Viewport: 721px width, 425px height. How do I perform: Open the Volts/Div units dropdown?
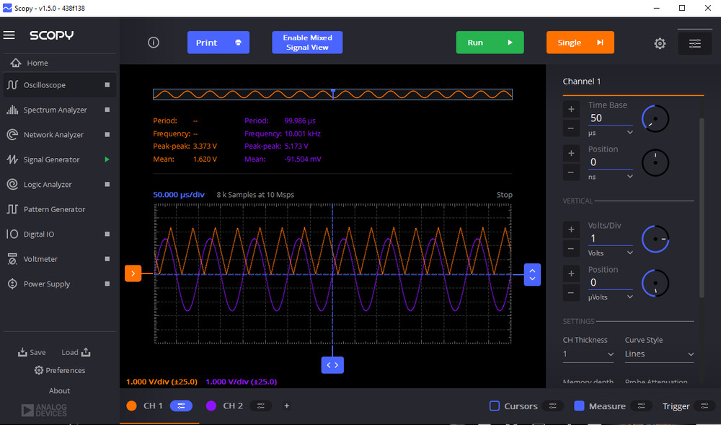(x=611, y=253)
